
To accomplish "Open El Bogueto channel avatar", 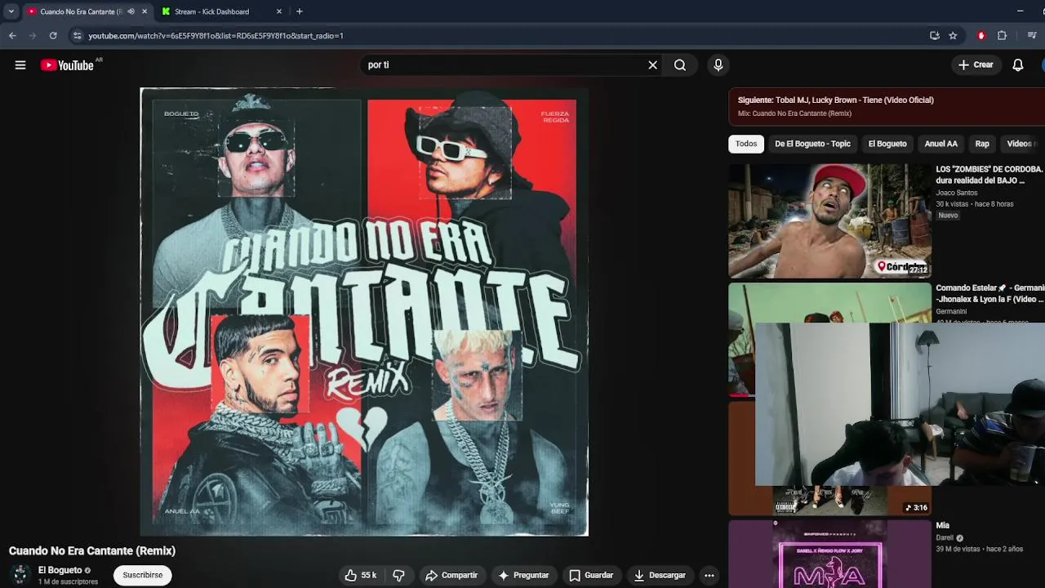I will tap(20, 575).
